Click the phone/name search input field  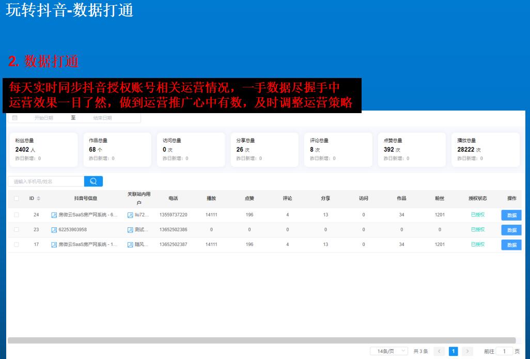tap(46, 181)
